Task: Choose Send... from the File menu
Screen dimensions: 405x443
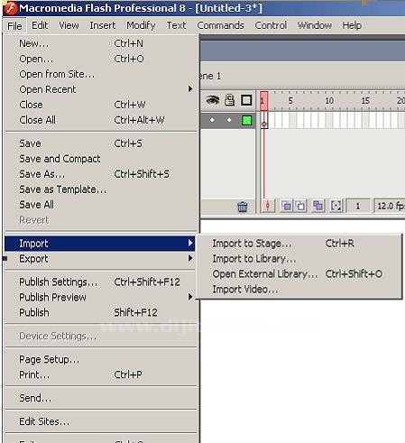Action: tap(100, 399)
